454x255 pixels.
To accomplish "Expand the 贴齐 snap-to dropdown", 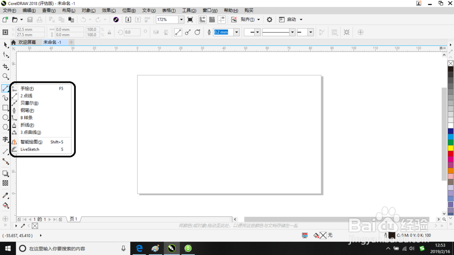I will 259,20.
